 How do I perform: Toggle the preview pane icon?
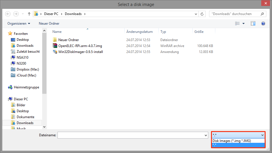[253, 24]
